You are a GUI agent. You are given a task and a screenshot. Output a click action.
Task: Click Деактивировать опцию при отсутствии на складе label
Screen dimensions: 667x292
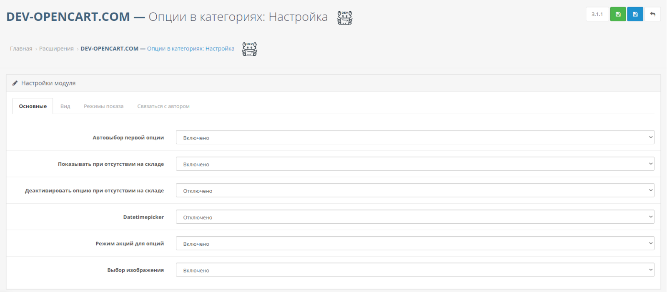point(94,191)
